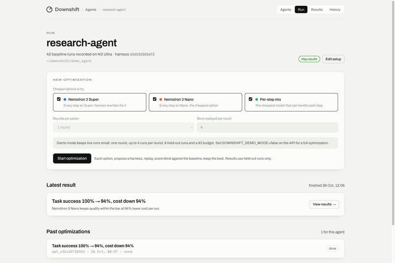
Task: Click the page vertical scrollbar
Action: pyautogui.click(x=393, y=113)
